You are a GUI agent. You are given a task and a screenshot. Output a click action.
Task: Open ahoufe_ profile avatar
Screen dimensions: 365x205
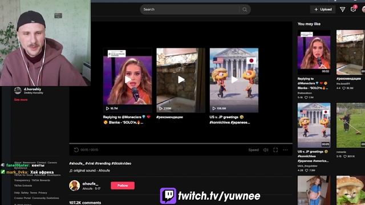75,186
